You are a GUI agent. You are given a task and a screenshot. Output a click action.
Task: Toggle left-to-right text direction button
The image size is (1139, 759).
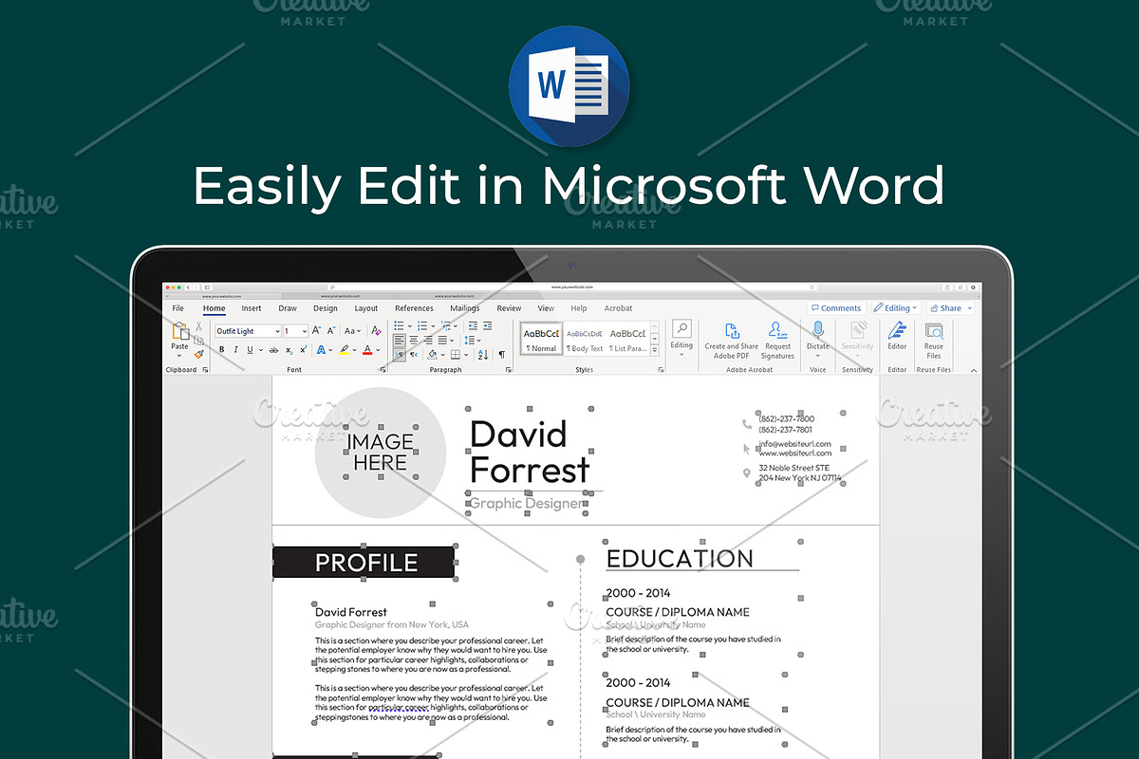(399, 355)
